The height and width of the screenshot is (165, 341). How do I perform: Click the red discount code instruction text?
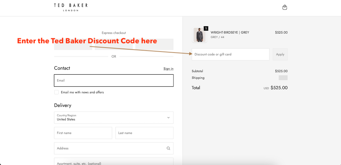(x=87, y=41)
